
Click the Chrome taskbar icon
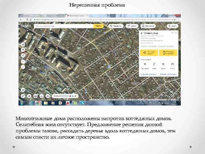(38, 103)
